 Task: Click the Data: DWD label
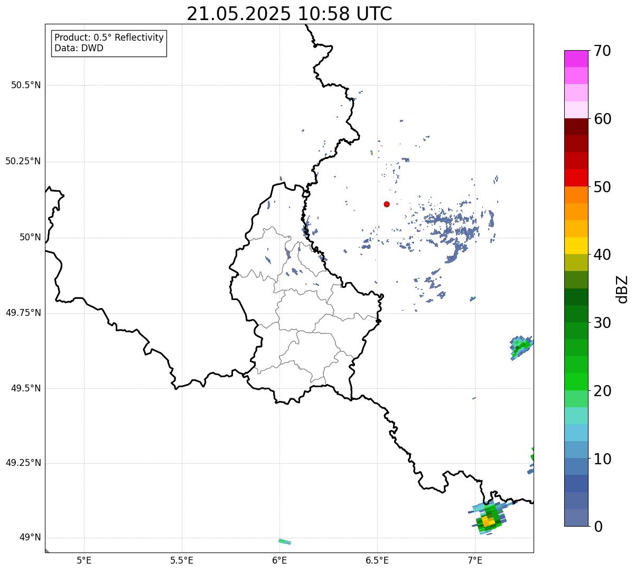(x=79, y=49)
